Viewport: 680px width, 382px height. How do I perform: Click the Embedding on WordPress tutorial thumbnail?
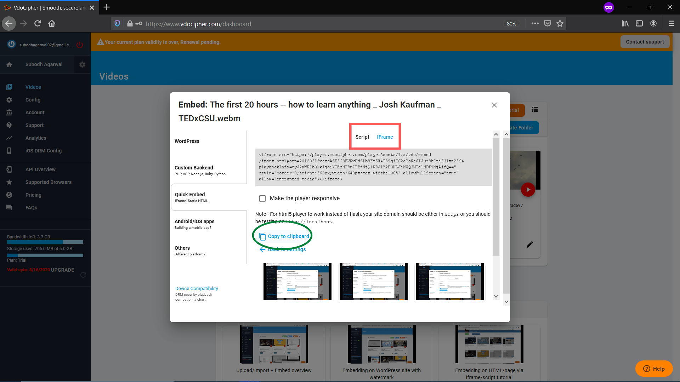381,344
